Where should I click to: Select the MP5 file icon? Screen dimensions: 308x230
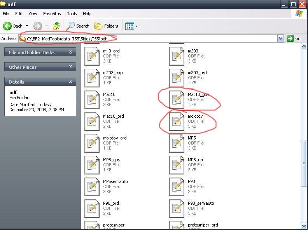click(x=177, y=143)
